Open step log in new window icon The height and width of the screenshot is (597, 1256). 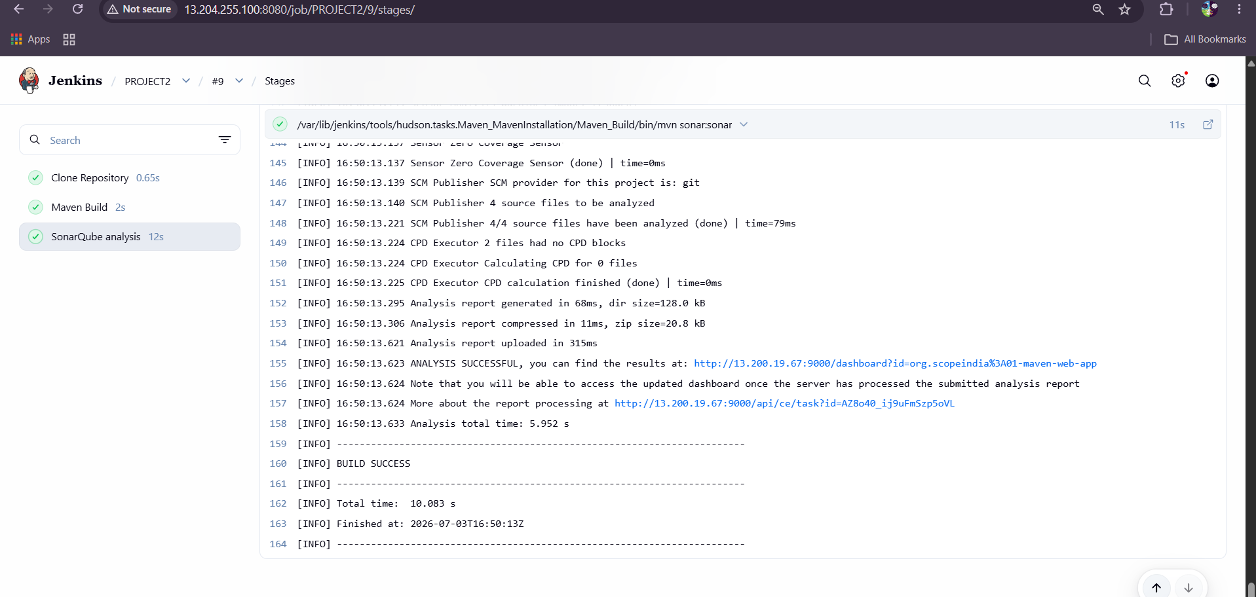pos(1208,124)
